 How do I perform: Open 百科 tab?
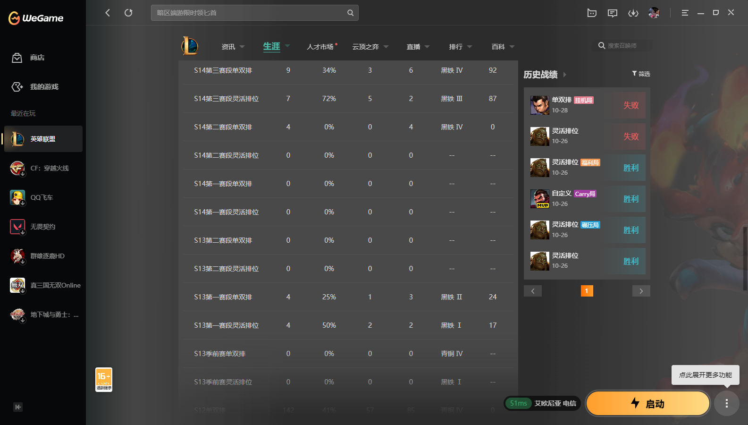(498, 47)
